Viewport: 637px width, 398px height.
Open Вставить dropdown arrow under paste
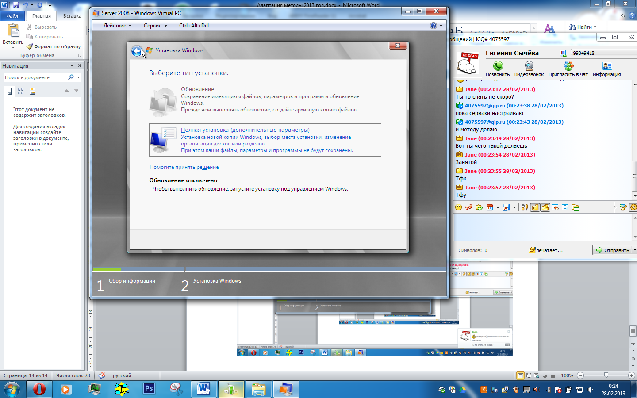(x=13, y=47)
